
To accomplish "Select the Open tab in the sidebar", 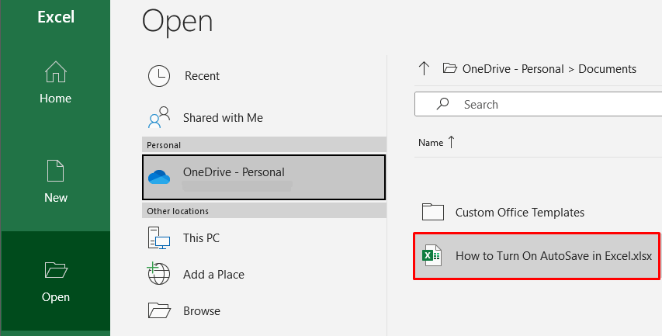I will [x=55, y=281].
